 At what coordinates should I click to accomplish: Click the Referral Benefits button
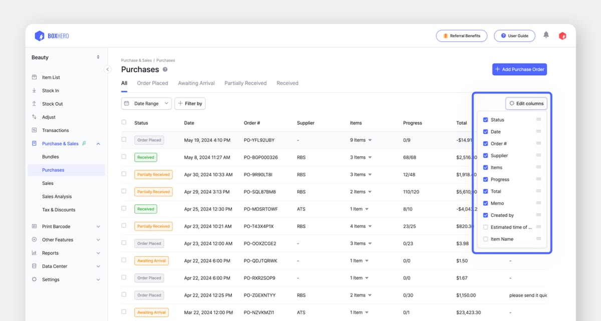461,36
